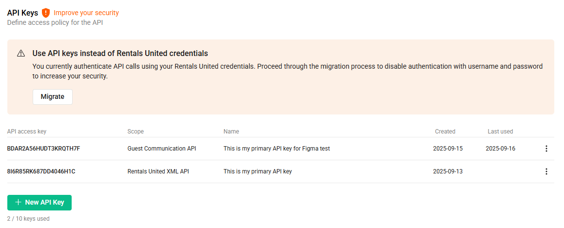Click the orange security shield icon
Screen dimensions: 564x228
(46, 13)
